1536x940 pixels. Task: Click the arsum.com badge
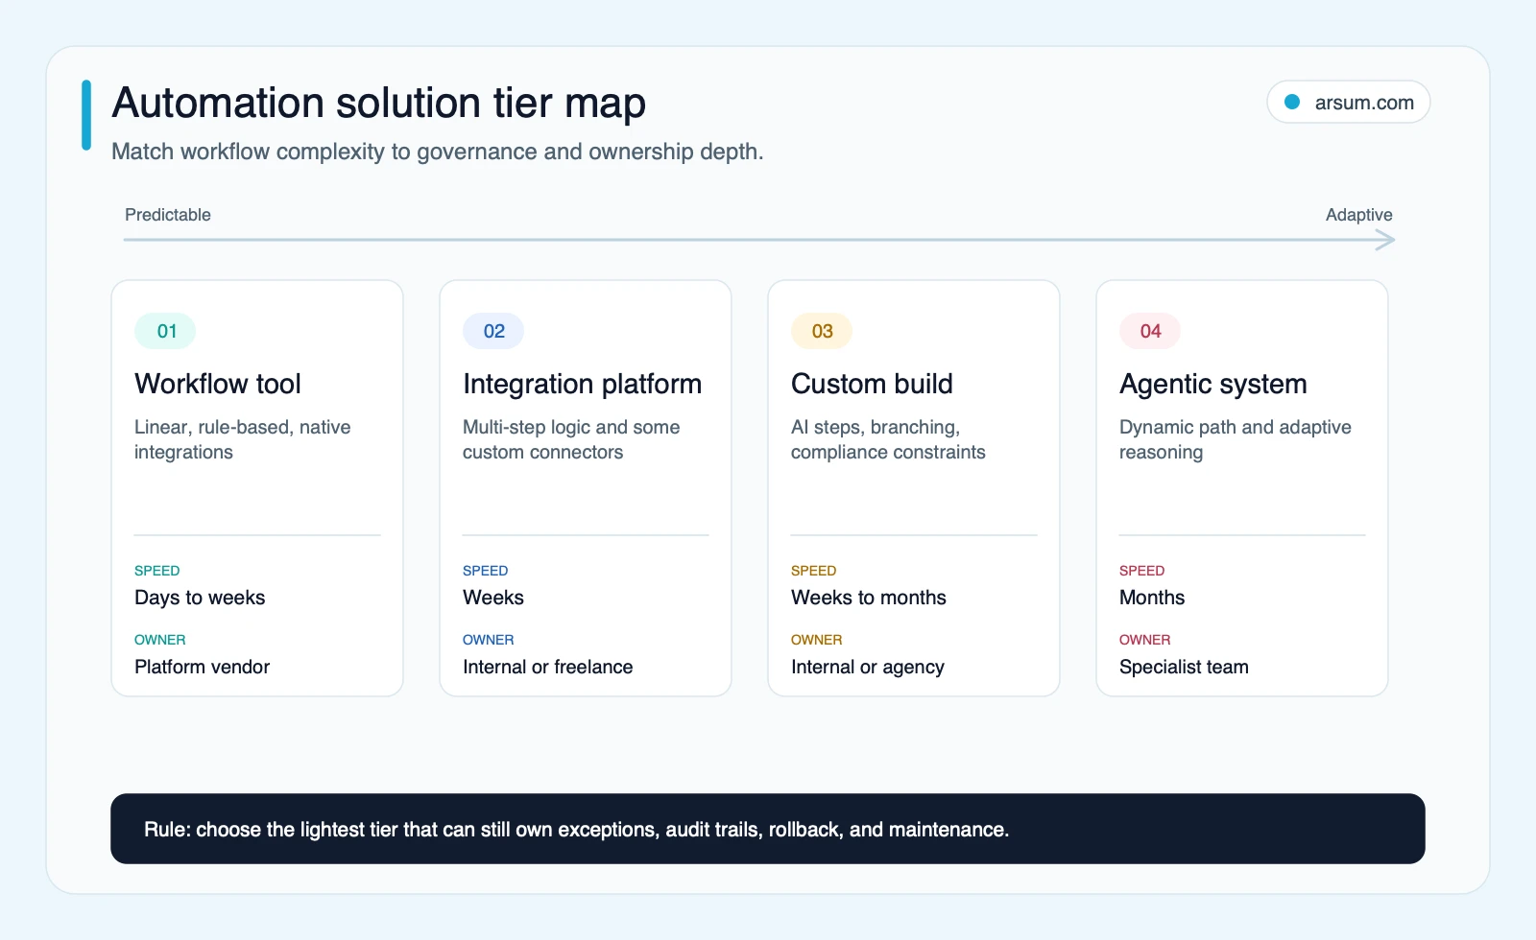tap(1349, 102)
